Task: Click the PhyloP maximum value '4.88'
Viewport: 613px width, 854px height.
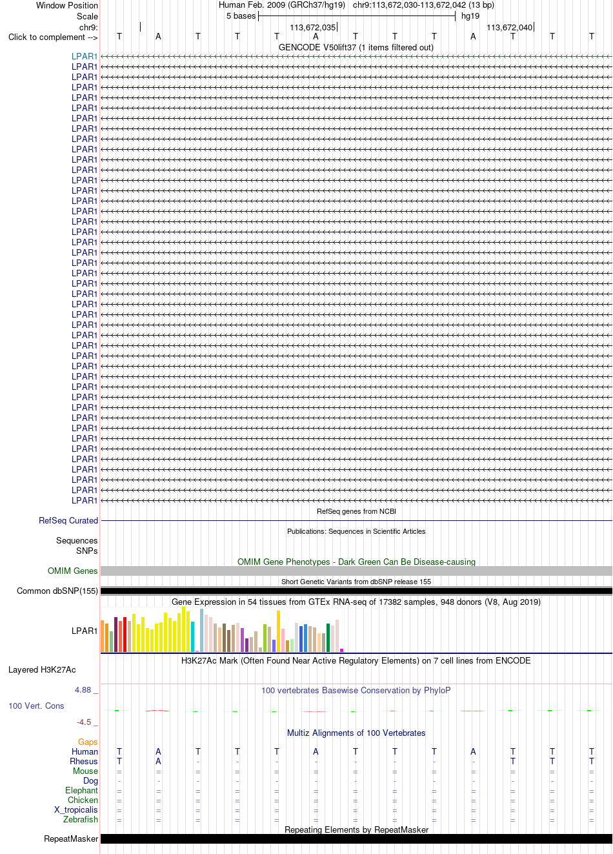Action: point(83,689)
